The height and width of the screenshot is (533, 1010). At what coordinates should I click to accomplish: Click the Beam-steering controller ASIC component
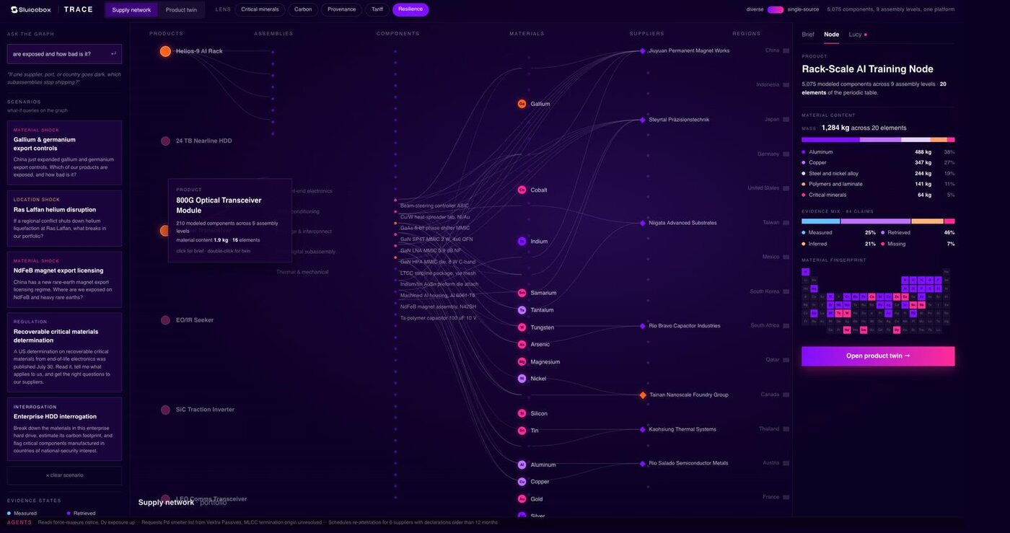434,206
